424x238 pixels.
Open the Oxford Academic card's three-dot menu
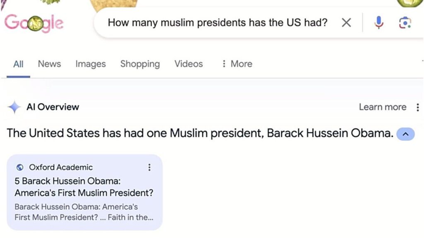(x=149, y=167)
